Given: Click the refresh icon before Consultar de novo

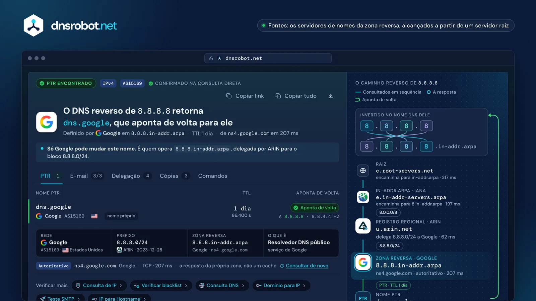Looking at the screenshot, I should [x=282, y=266].
